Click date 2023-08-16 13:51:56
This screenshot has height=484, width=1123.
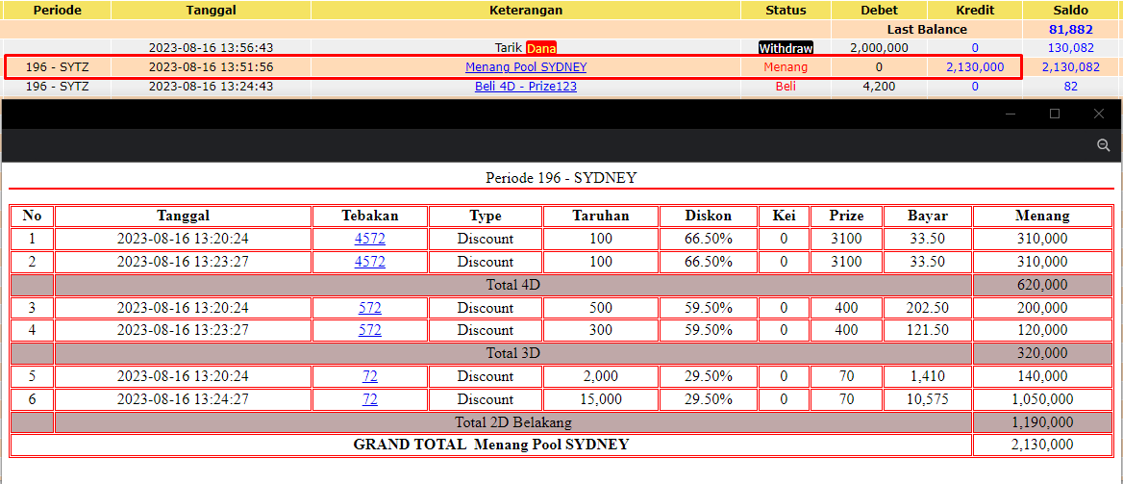click(211, 67)
